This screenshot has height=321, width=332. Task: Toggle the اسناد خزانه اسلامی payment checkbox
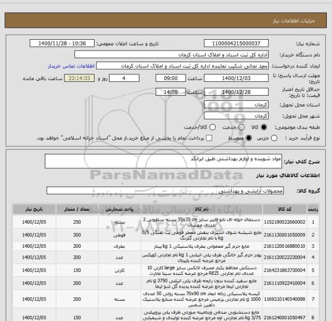coord(209,138)
